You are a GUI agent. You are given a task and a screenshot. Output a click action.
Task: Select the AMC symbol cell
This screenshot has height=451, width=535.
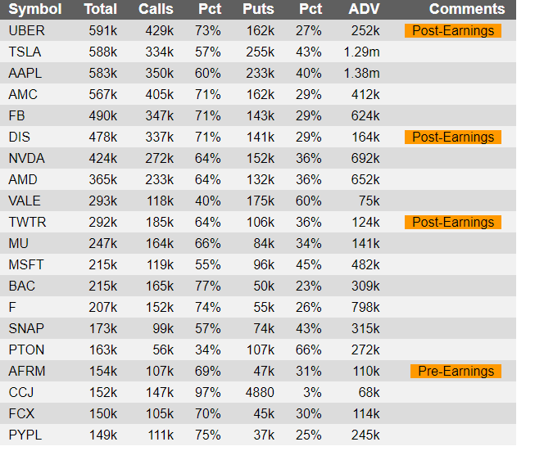23,94
